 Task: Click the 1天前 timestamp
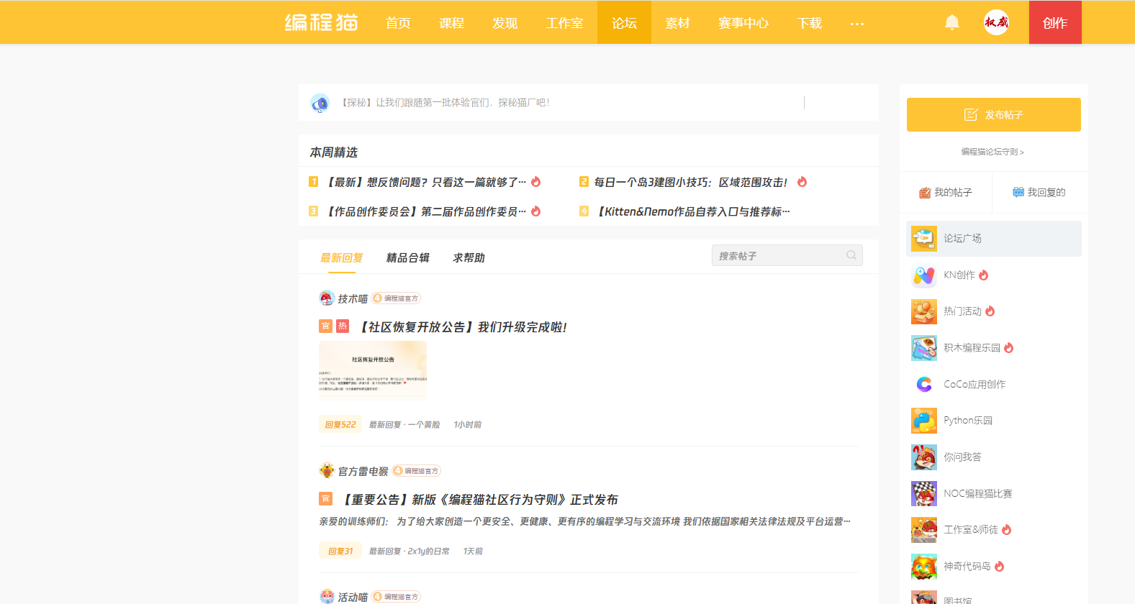pos(473,552)
